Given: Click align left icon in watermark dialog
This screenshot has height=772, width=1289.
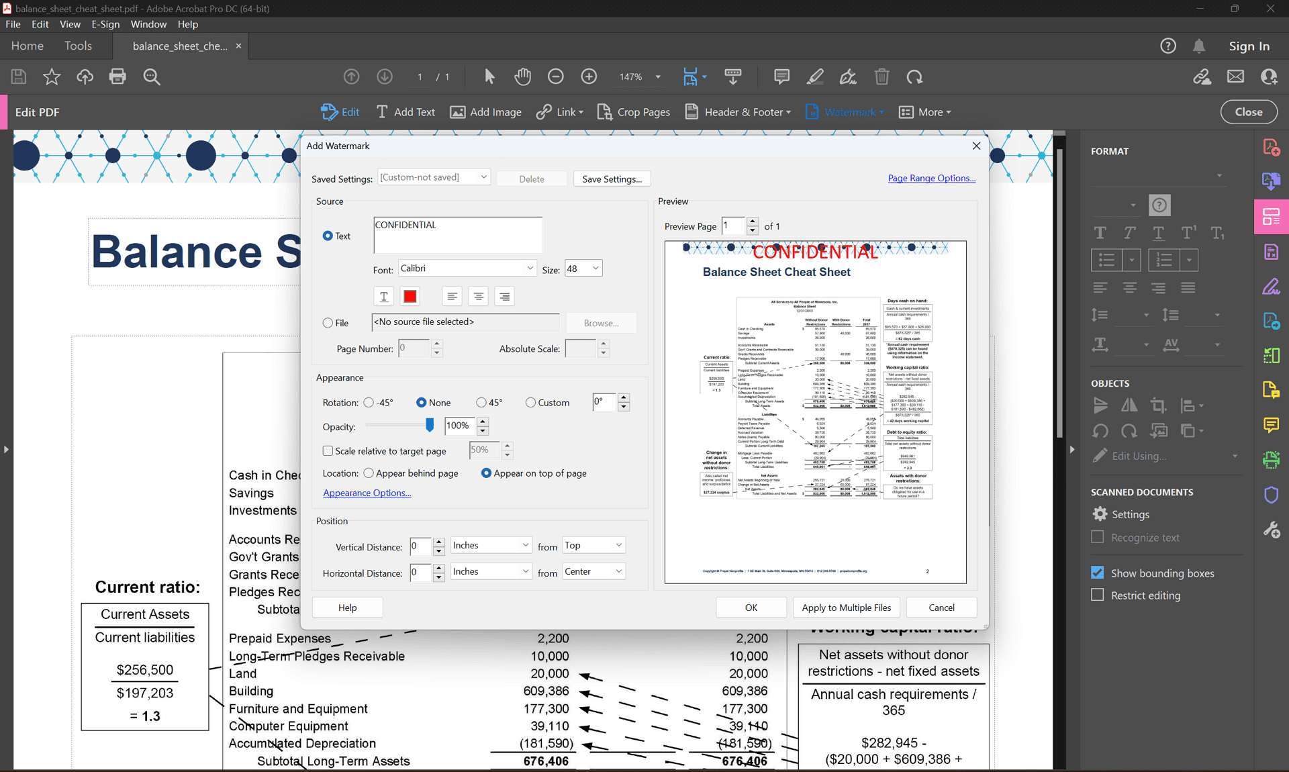Looking at the screenshot, I should [452, 296].
